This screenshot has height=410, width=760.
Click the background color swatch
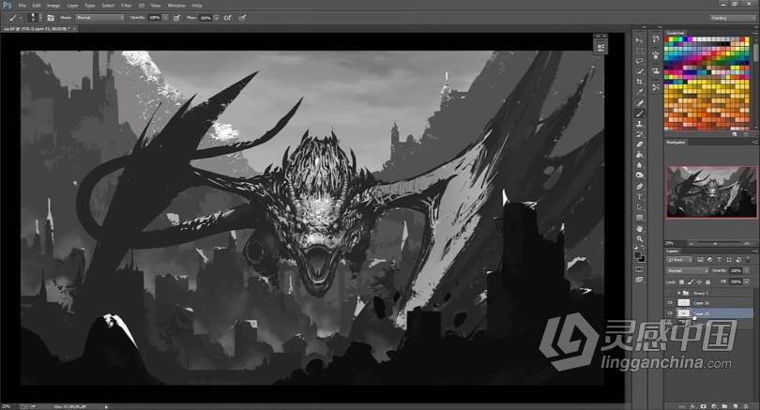tap(642, 259)
